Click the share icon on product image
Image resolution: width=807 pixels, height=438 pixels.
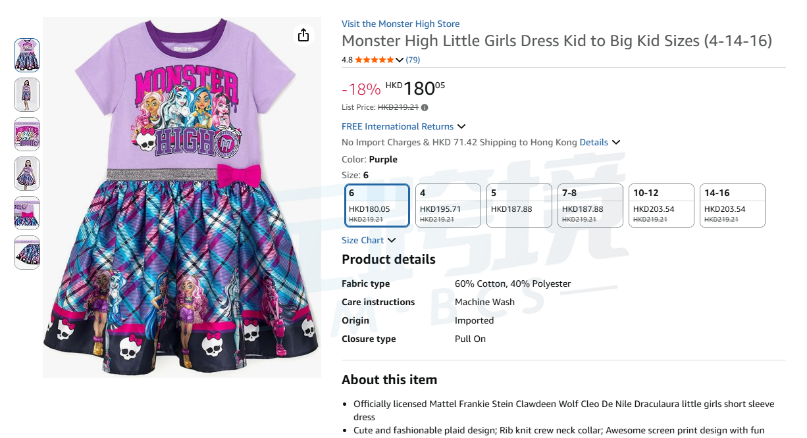click(x=303, y=36)
